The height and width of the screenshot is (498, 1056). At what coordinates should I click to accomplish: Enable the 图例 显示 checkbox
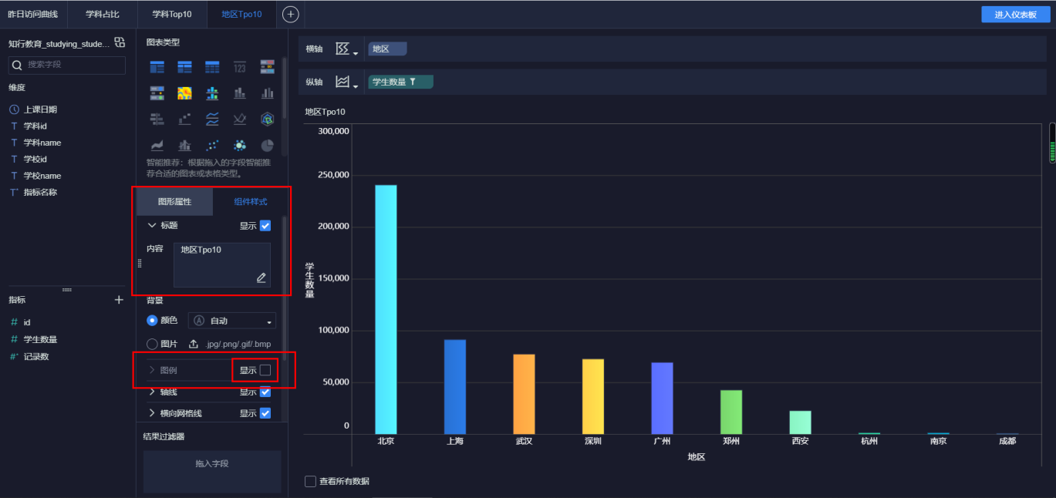(x=265, y=370)
